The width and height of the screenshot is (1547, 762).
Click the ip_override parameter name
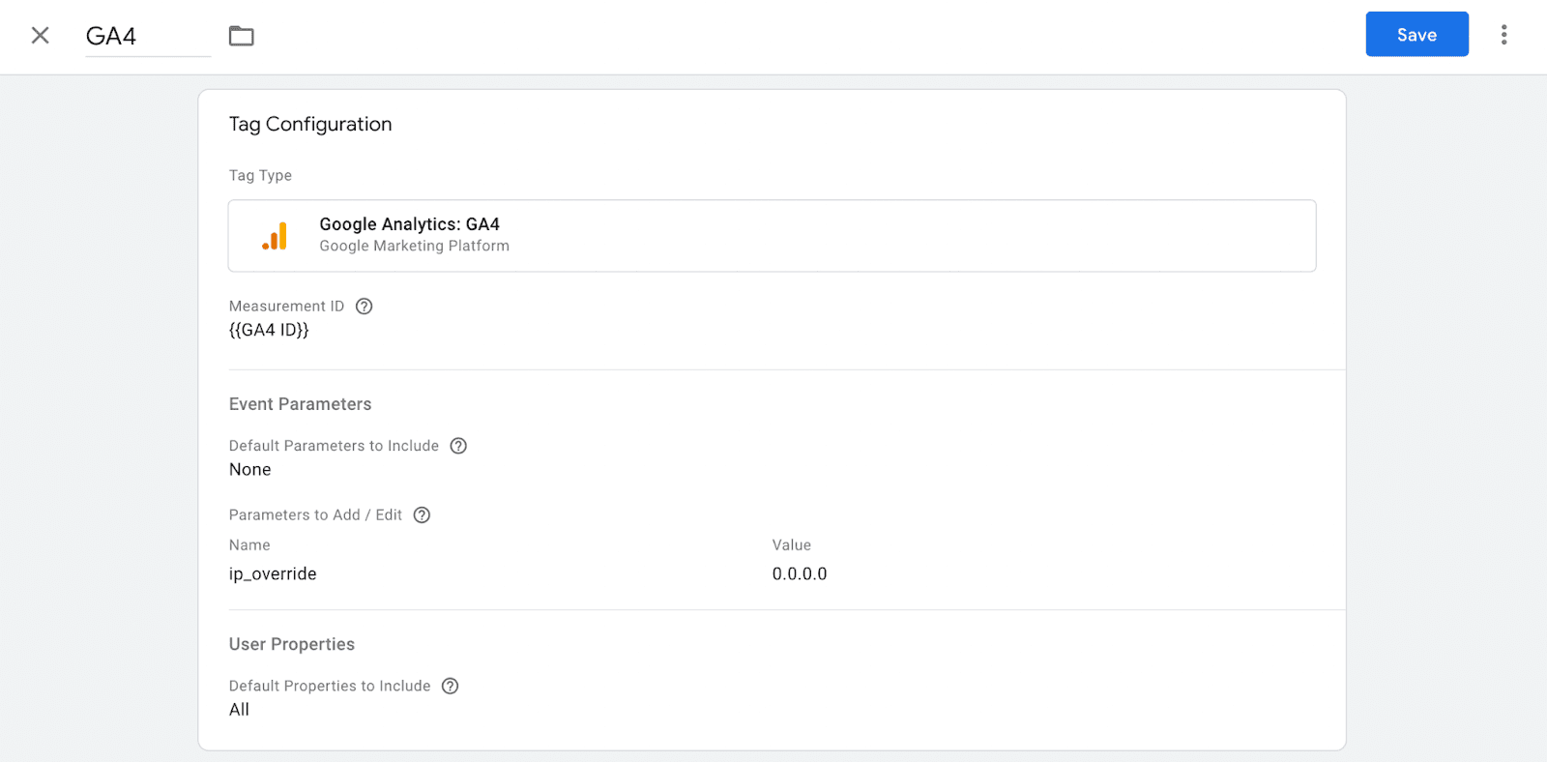[273, 574]
